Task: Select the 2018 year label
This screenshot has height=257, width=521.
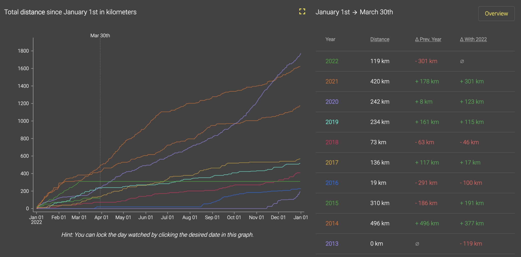Action: tap(332, 142)
